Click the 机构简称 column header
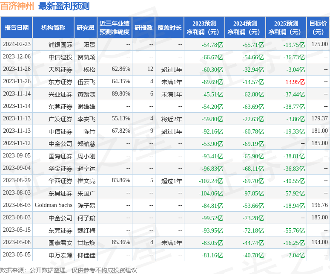 [53, 27]
